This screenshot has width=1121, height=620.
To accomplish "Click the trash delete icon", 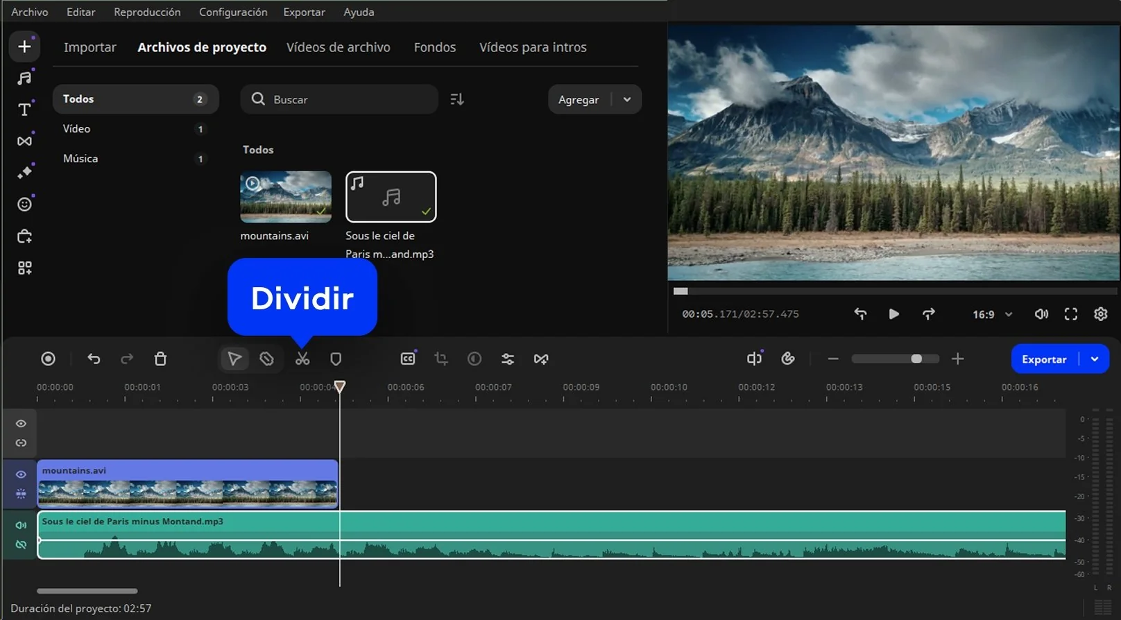I will pos(160,359).
